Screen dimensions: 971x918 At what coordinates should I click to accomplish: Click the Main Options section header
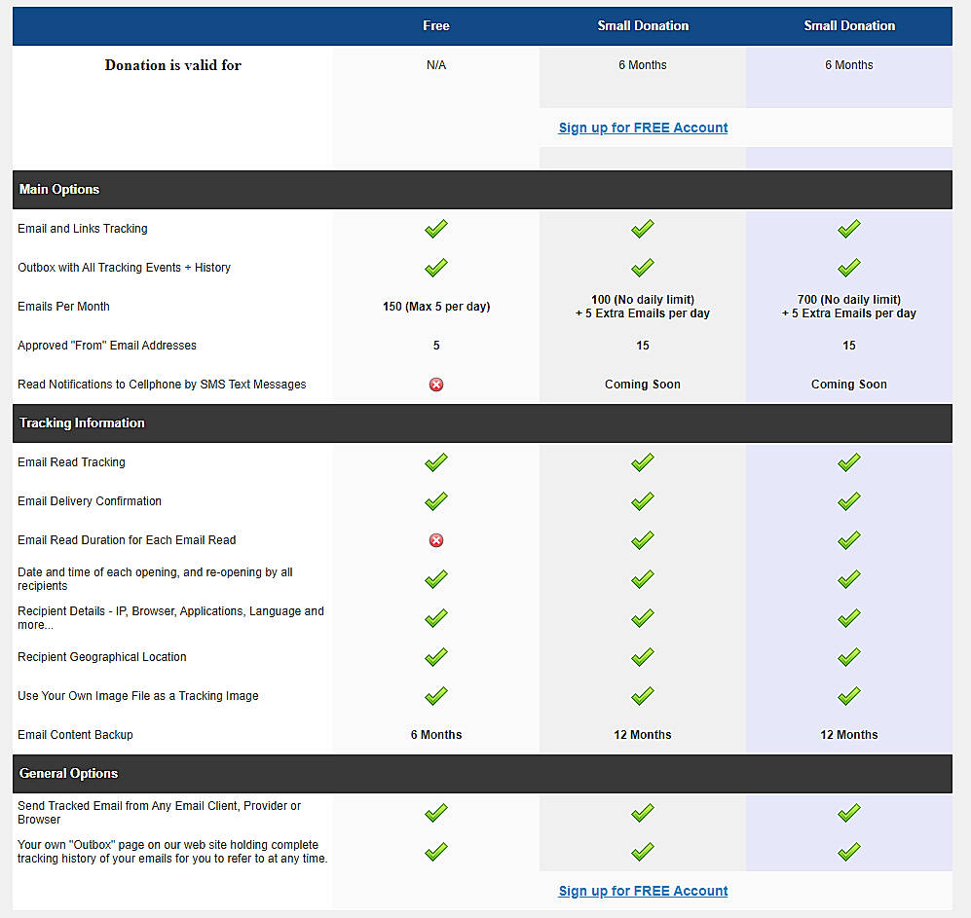coord(482,190)
